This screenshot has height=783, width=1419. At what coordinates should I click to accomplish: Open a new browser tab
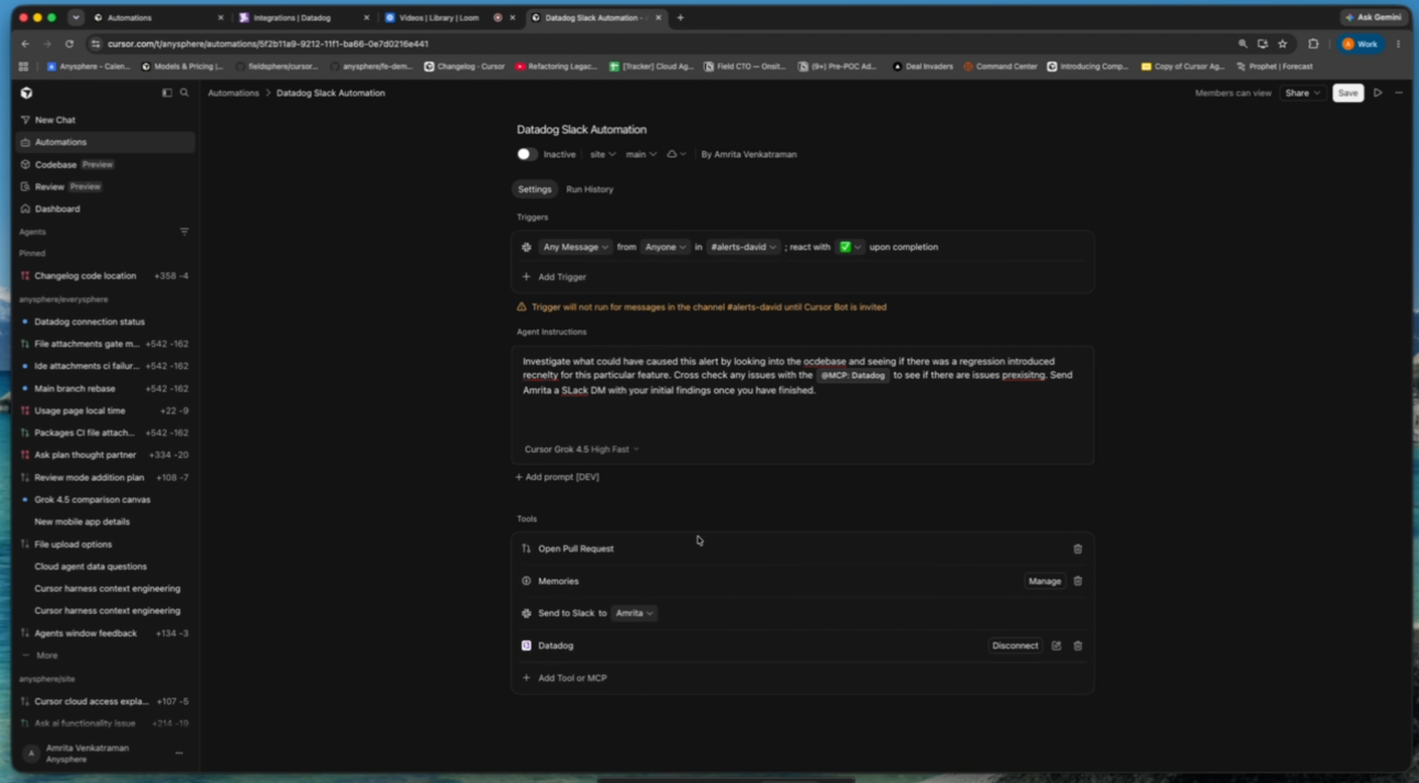680,17
